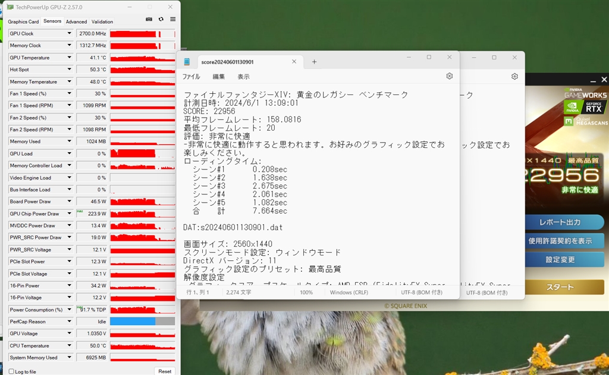Open Board Power Draw dropdown
Screen dimensions: 609x375
tap(69, 201)
